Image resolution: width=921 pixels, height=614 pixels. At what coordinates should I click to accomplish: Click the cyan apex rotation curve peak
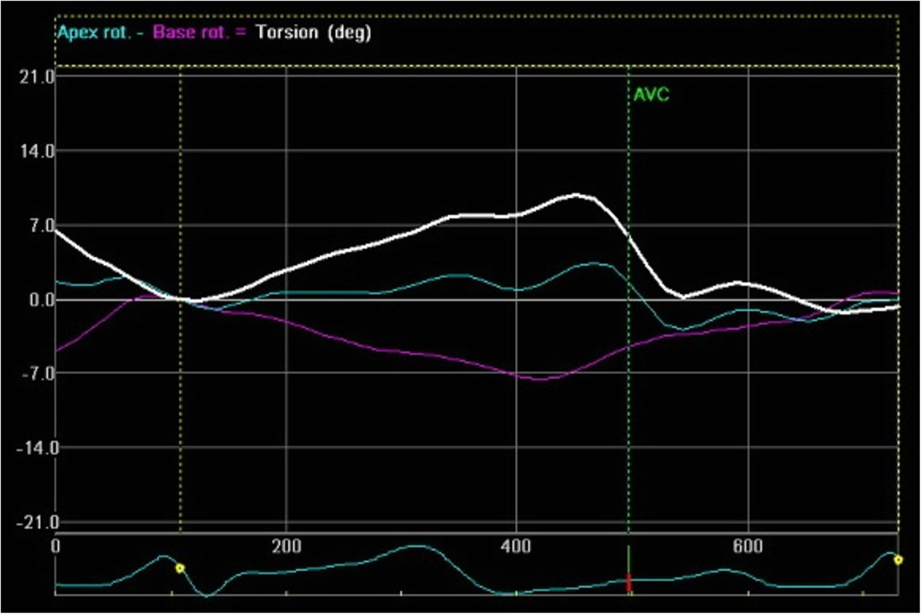(593, 264)
